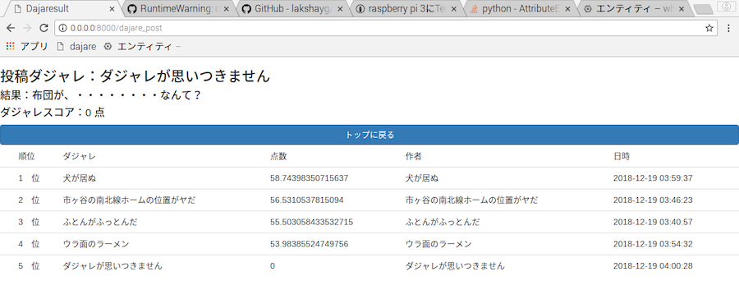This screenshot has height=304, width=739.
Task: Click the score 53.98385524749756
Action: (x=310, y=244)
